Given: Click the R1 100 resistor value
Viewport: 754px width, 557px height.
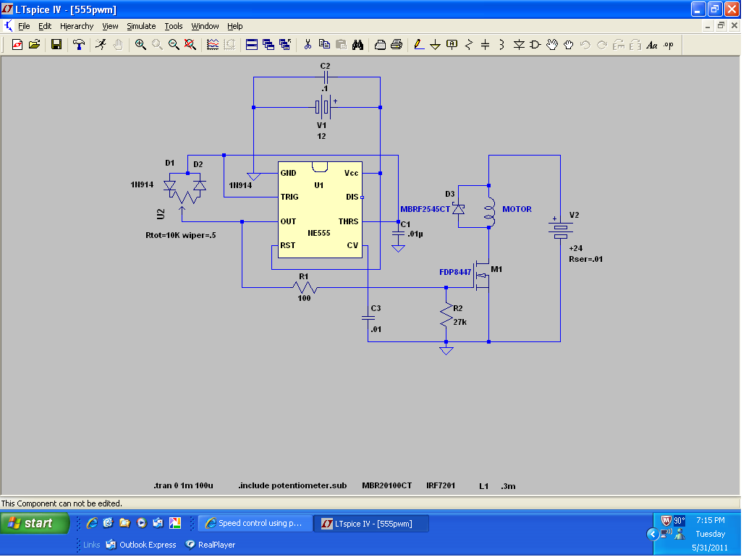Looking at the screenshot, I should pos(304,298).
